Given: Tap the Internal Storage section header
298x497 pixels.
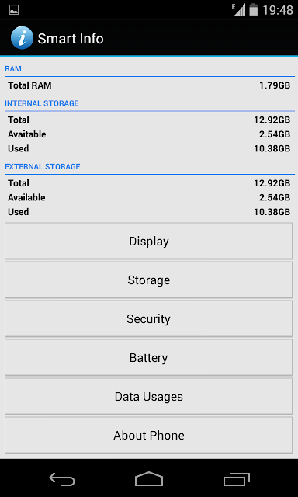Looking at the screenshot, I should coord(41,103).
